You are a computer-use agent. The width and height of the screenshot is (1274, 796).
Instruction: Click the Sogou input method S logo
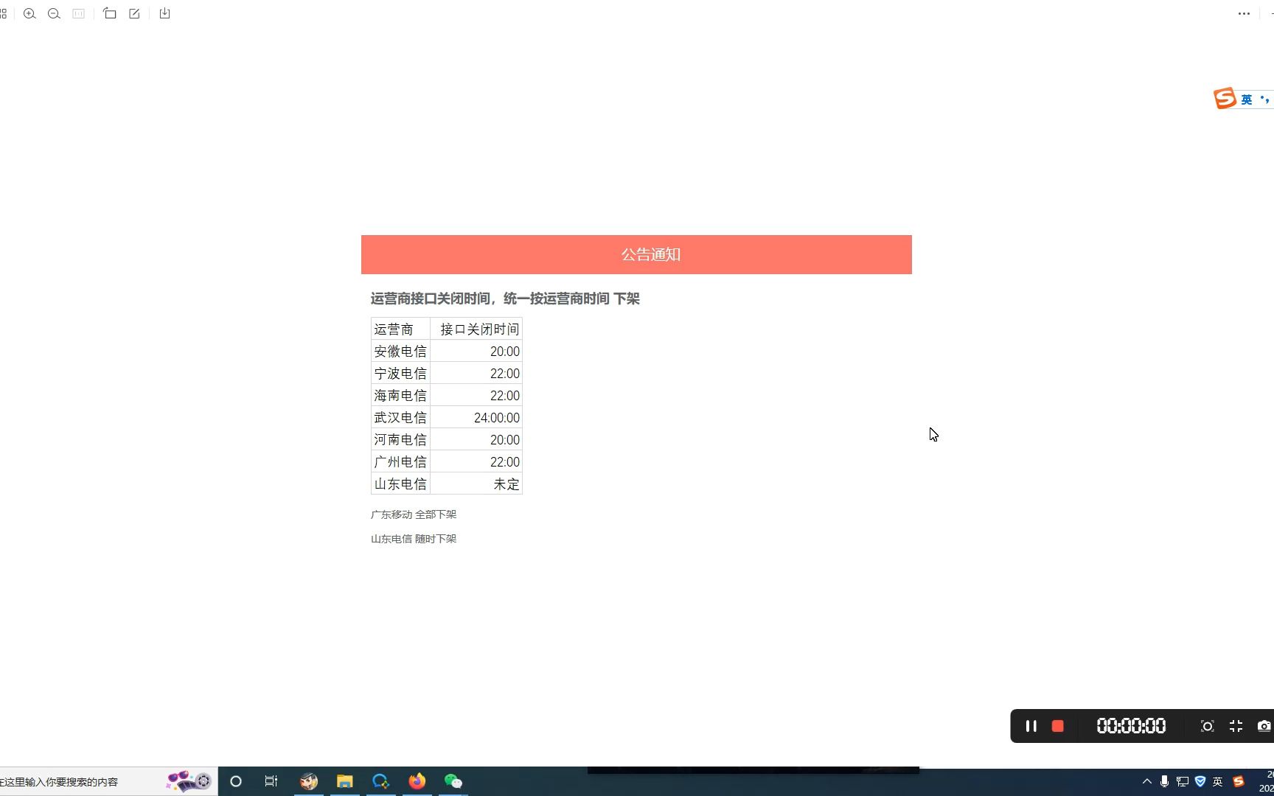click(x=1225, y=99)
